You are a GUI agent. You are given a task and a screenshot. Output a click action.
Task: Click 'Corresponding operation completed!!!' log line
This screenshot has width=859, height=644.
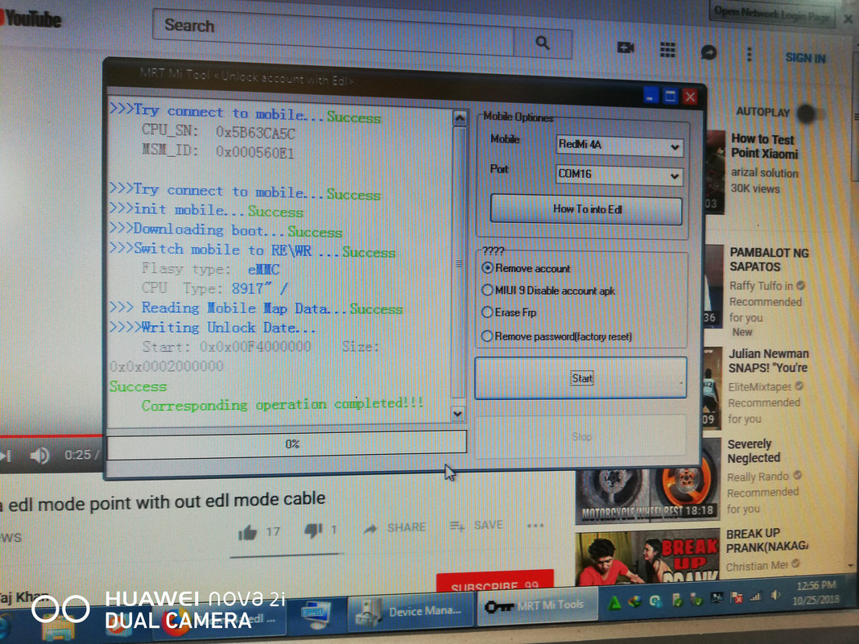(282, 404)
